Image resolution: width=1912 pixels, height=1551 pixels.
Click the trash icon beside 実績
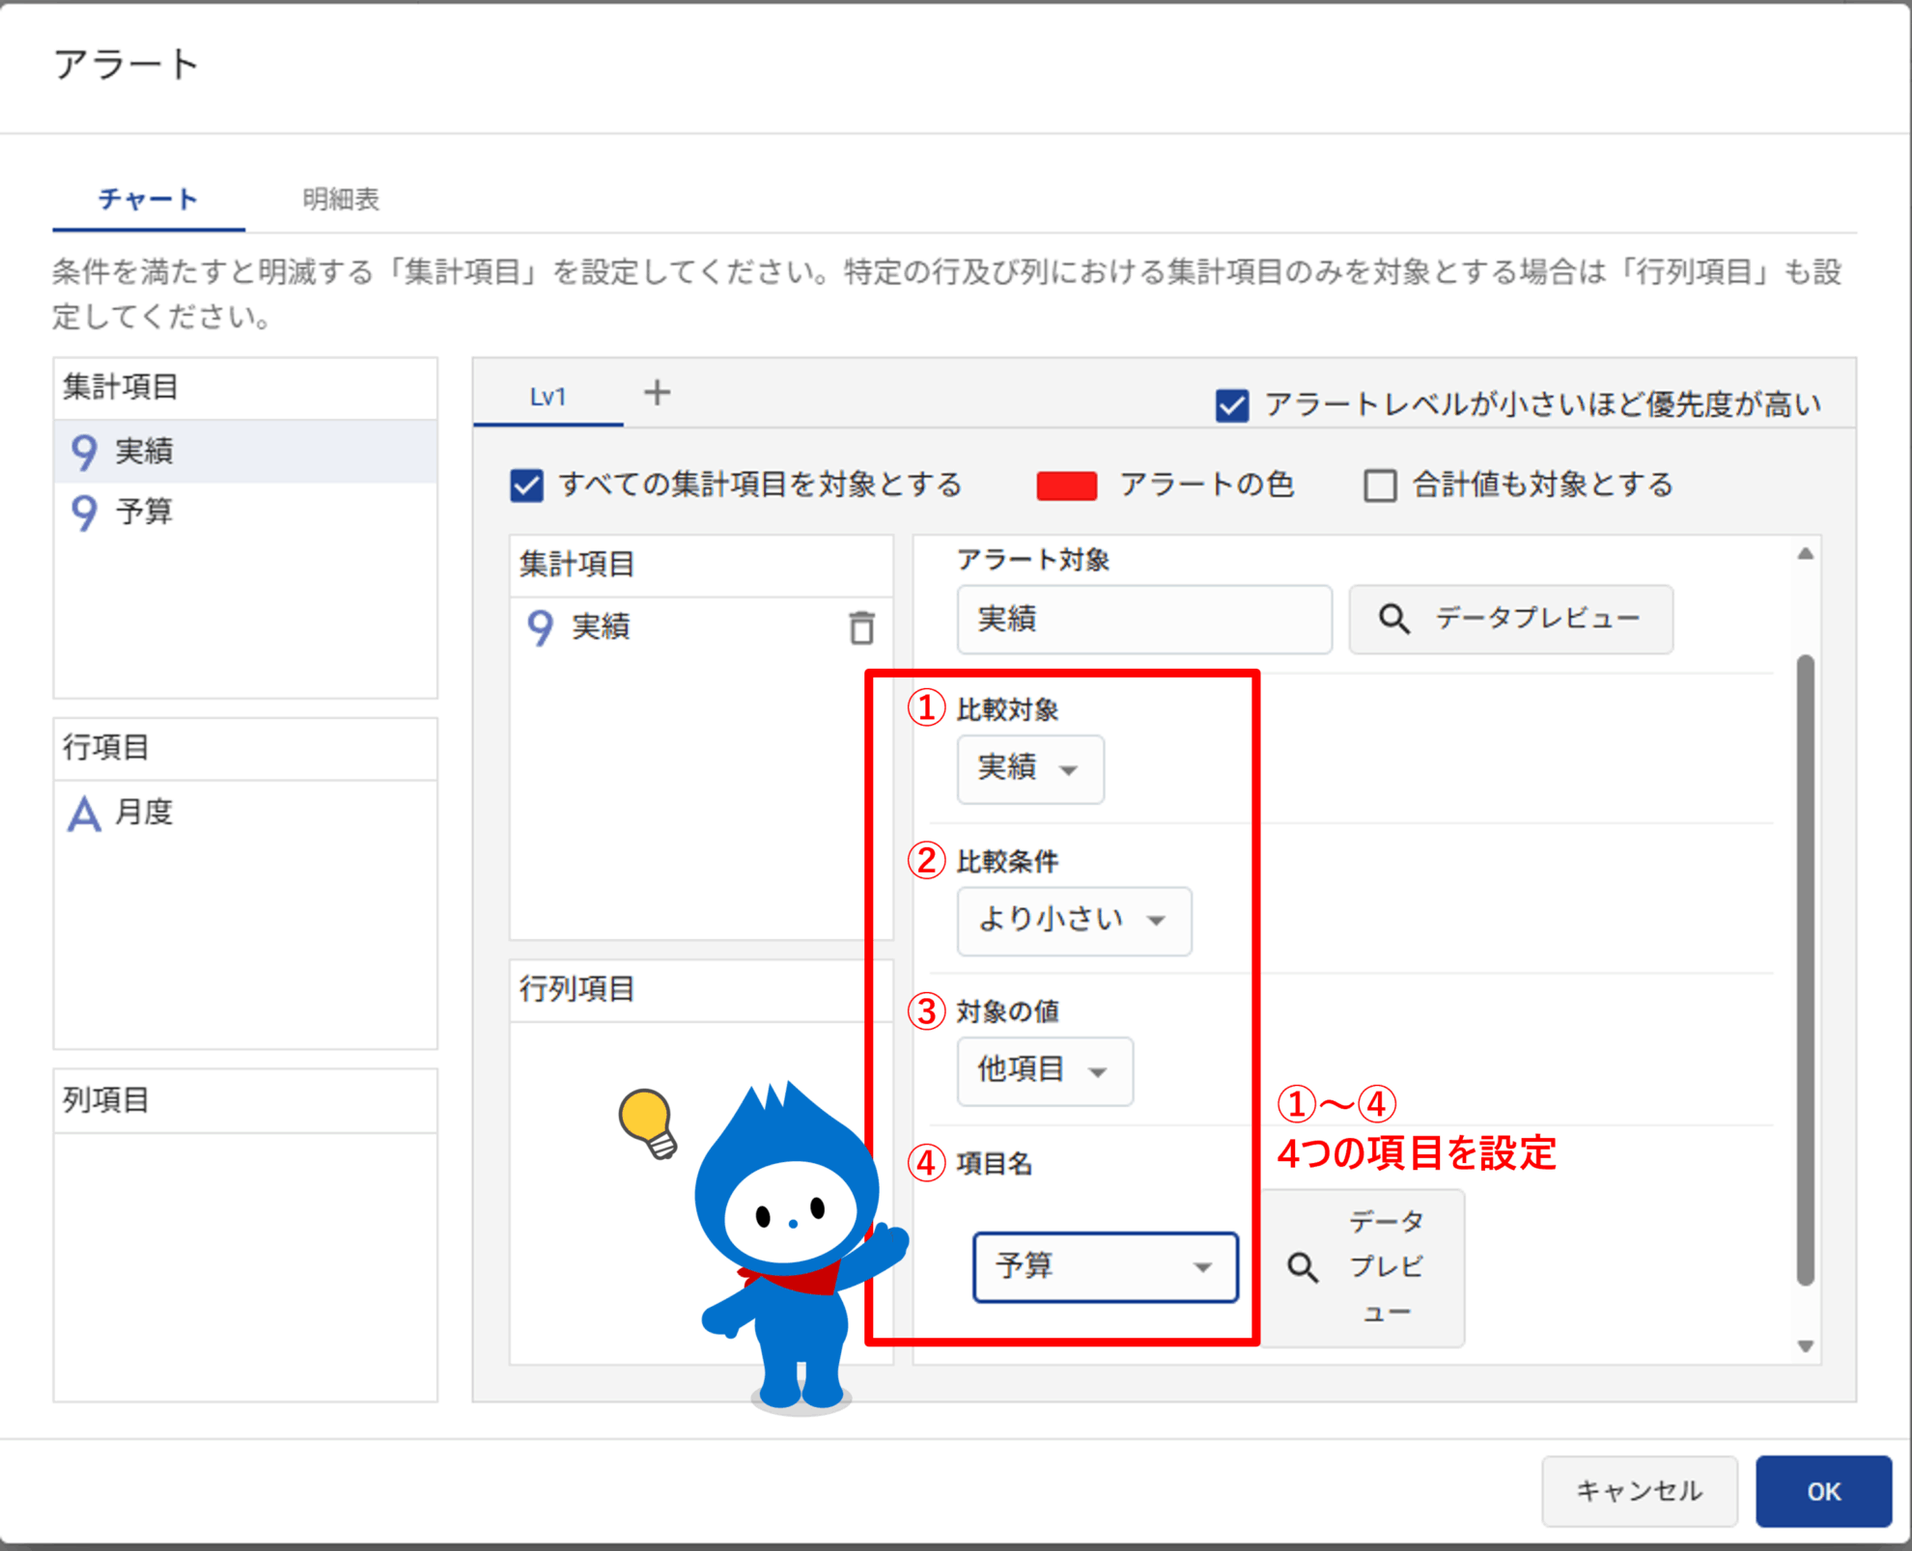861,628
